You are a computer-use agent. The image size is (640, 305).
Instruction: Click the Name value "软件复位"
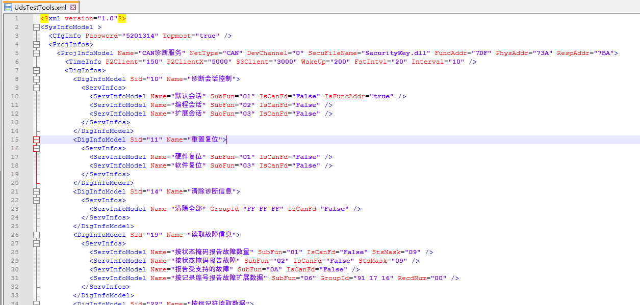pos(188,165)
